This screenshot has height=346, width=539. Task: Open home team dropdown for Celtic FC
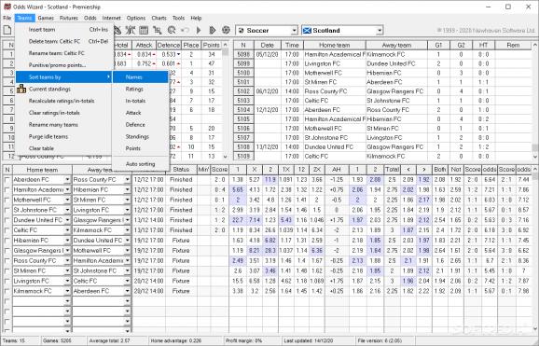(67, 230)
